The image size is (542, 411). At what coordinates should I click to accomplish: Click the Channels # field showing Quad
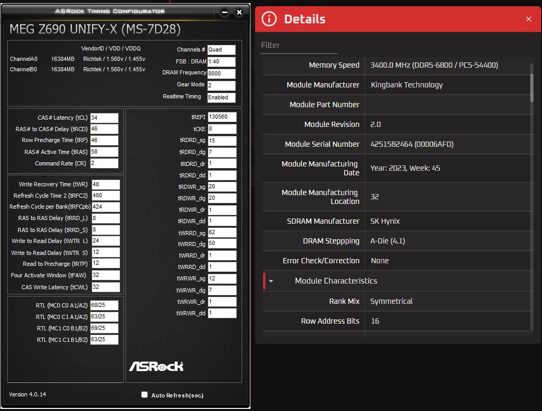point(221,50)
